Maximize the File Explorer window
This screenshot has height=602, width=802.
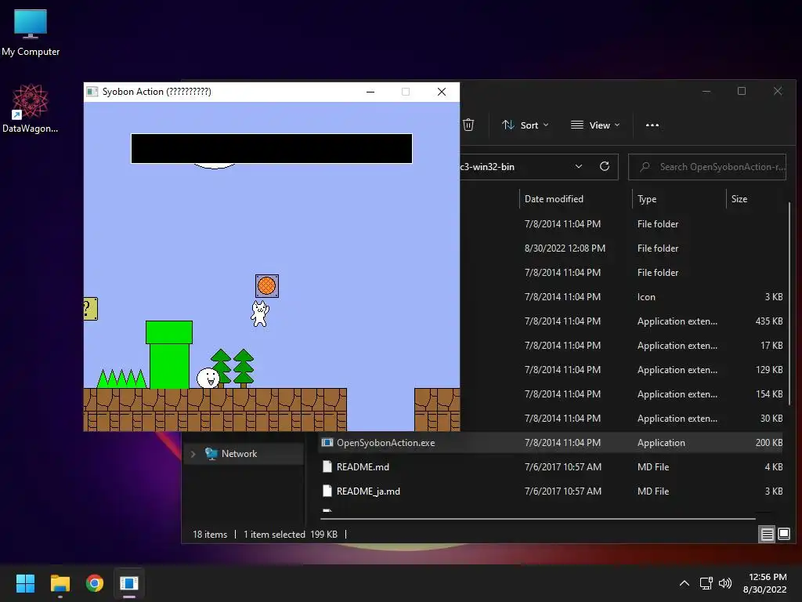[742, 91]
